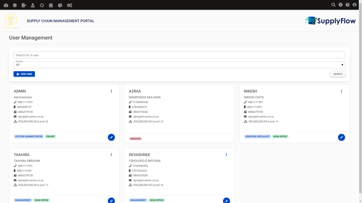Click the stacked layers icon in top bar

coord(15,5)
